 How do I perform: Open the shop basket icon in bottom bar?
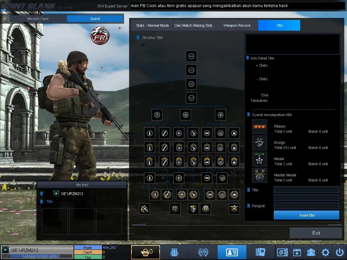point(145,252)
